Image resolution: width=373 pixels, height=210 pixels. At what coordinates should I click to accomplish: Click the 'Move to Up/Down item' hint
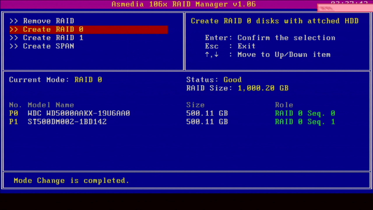[x=268, y=54]
